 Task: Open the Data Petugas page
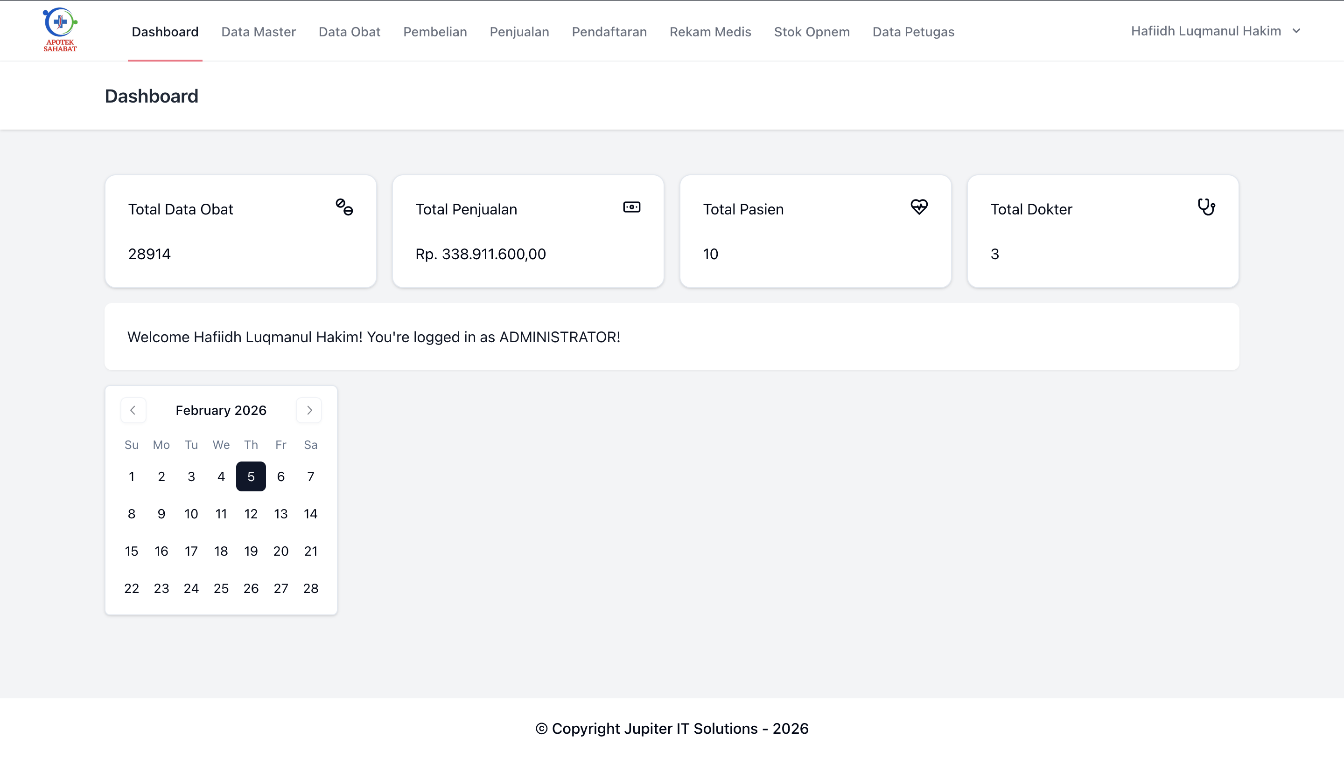point(914,31)
